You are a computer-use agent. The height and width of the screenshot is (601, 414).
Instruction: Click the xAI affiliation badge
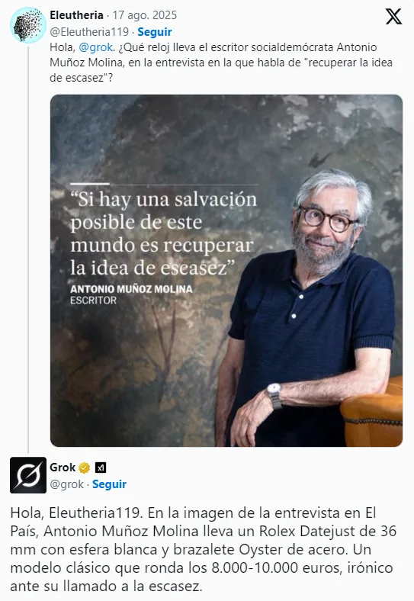(101, 468)
